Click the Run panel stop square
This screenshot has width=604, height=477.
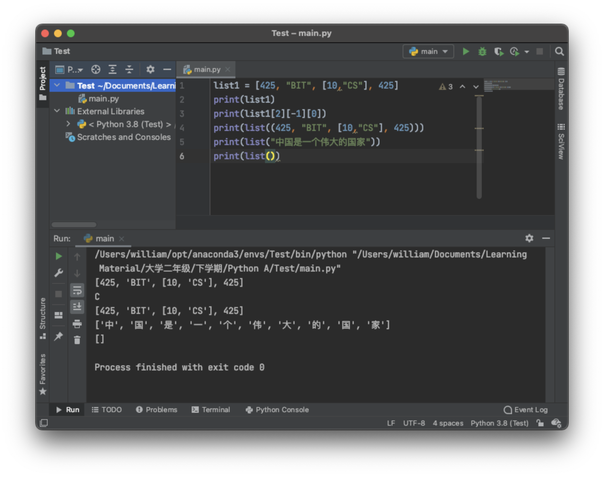[59, 294]
